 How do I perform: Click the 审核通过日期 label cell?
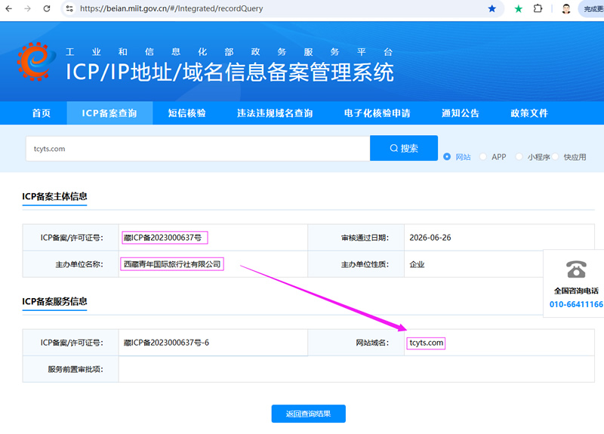coord(356,238)
